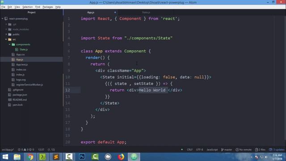
Task: Click the volume icon in system tray
Action: (266, 157)
